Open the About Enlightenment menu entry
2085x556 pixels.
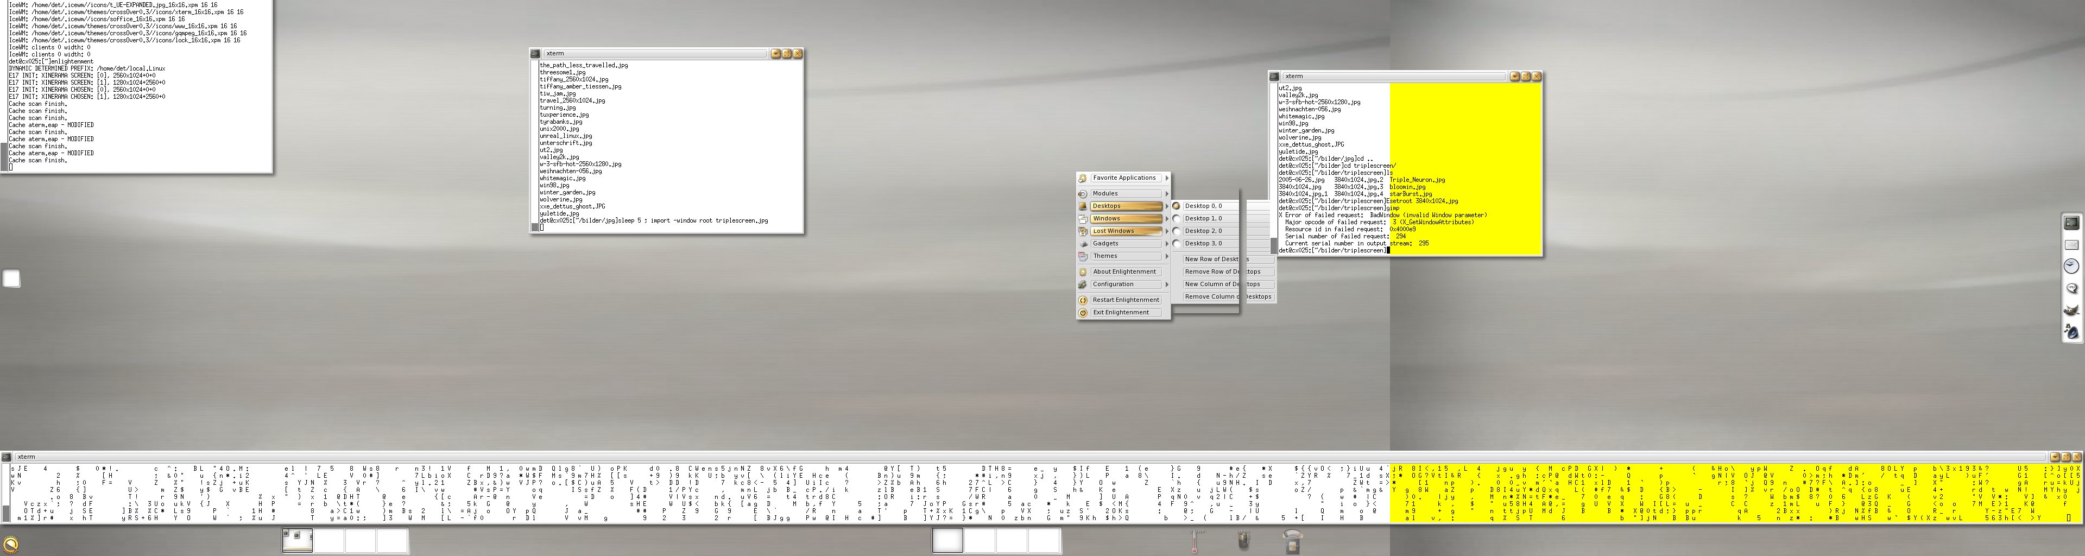1124,272
